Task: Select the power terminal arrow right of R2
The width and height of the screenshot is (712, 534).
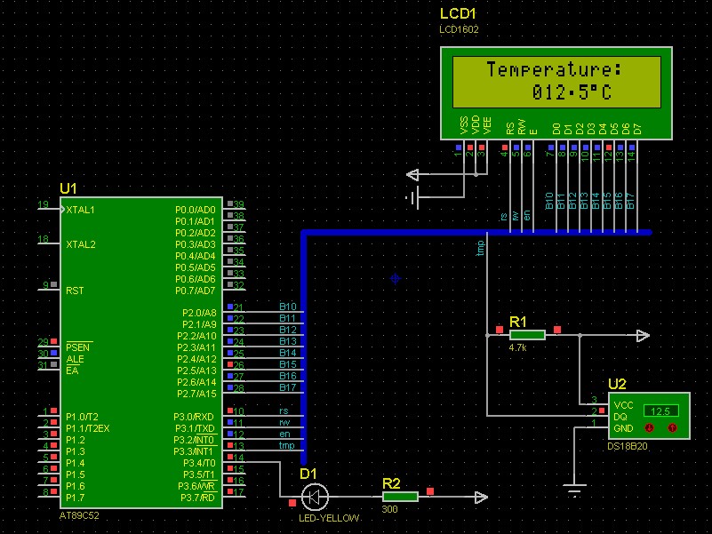Action: tap(481, 498)
